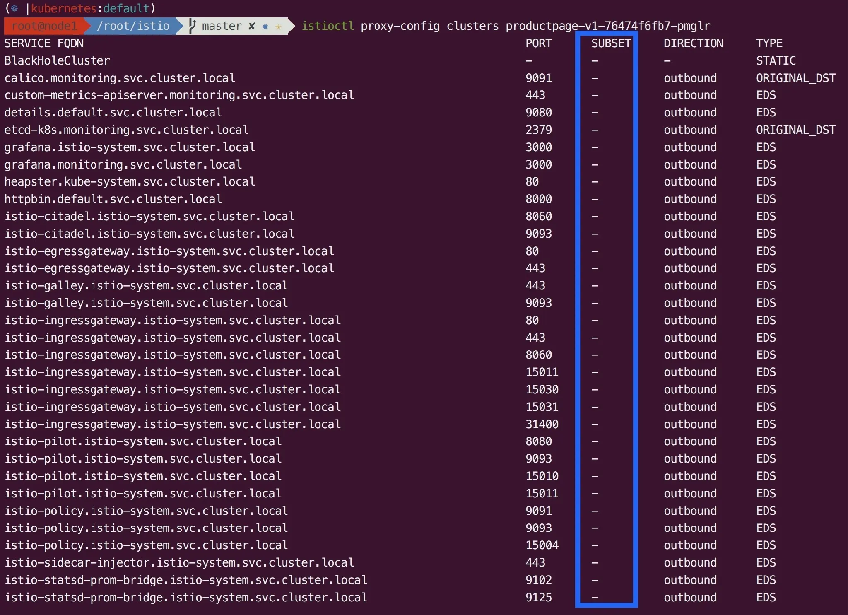848x615 pixels.
Task: Click the blue gear status icon in prompt
Action: click(x=265, y=27)
